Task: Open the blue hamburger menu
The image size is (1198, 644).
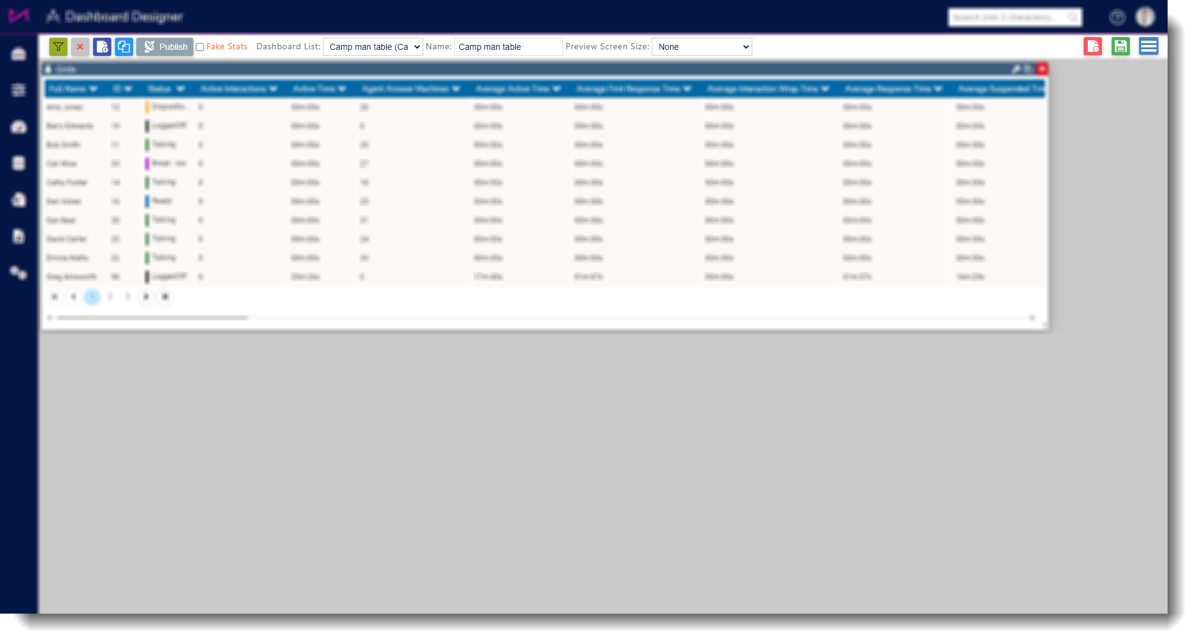Action: coord(1149,46)
